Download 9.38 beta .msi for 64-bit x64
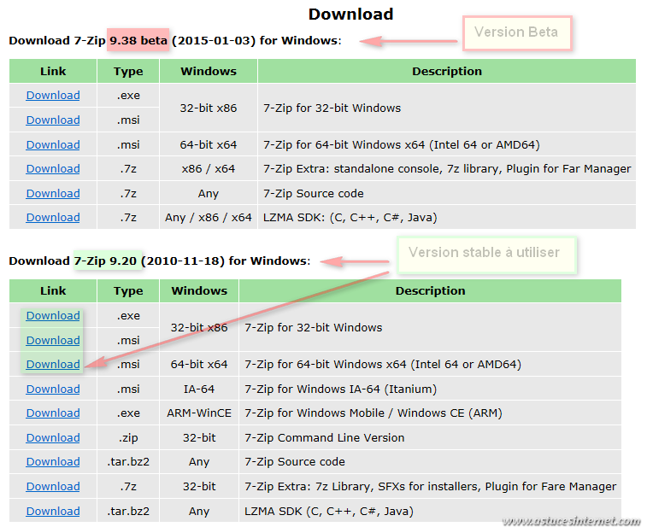 53,144
